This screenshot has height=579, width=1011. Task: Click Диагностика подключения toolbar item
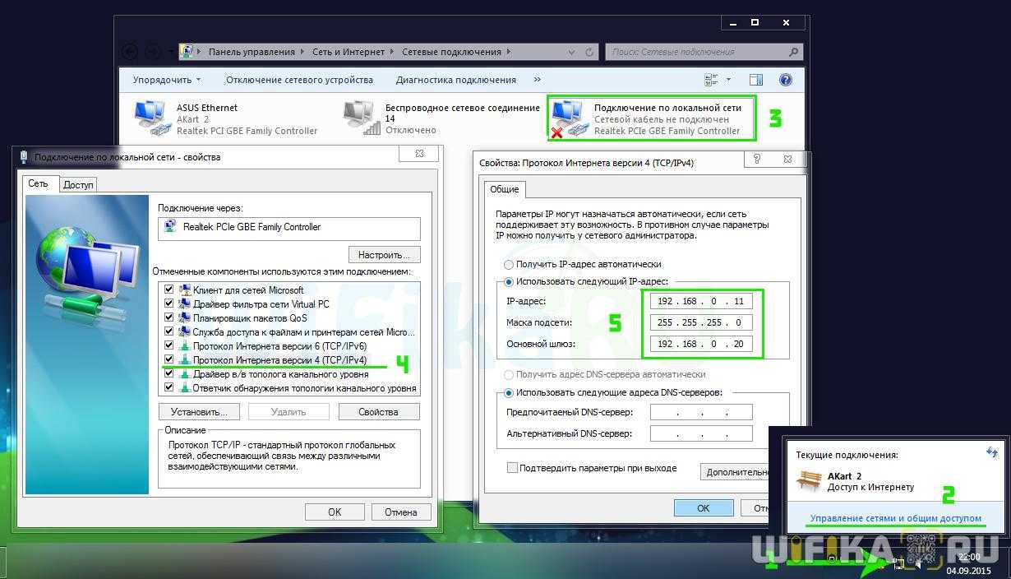click(455, 80)
